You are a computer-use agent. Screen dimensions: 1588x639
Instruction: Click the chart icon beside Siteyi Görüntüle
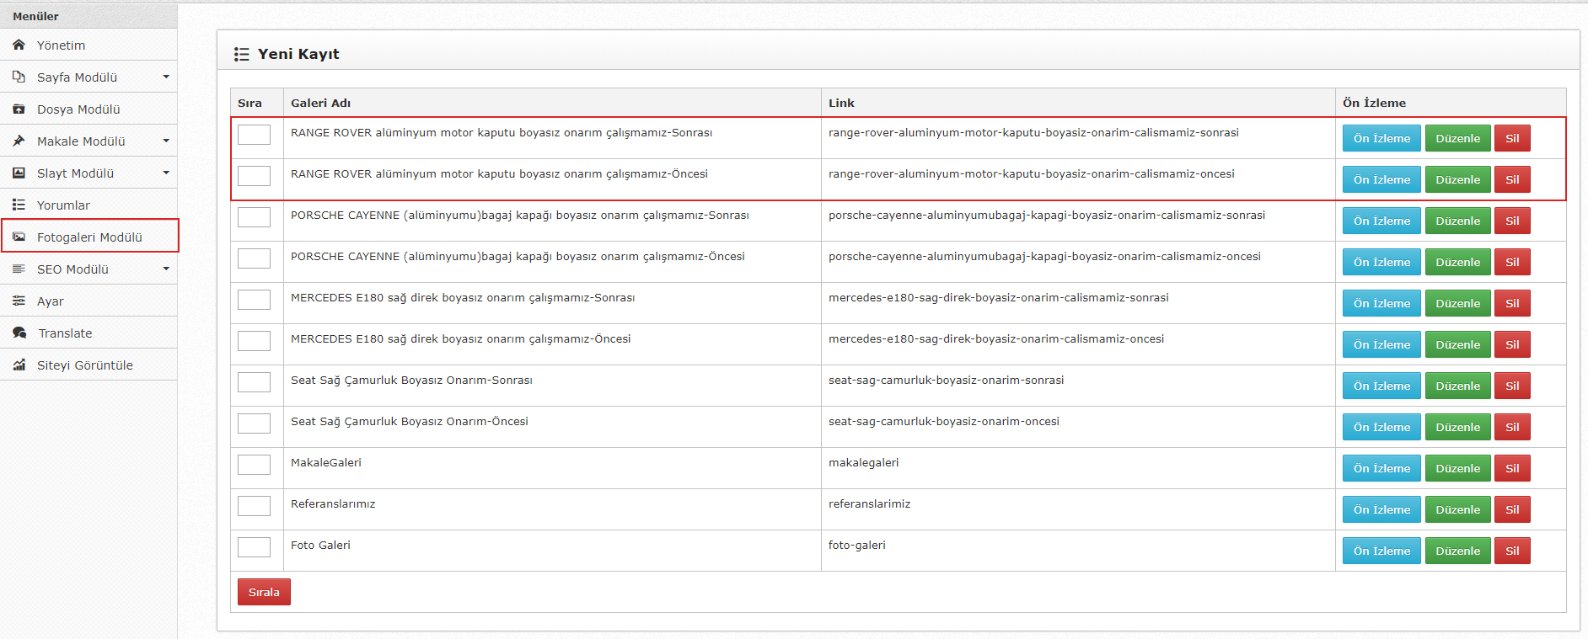click(x=19, y=365)
